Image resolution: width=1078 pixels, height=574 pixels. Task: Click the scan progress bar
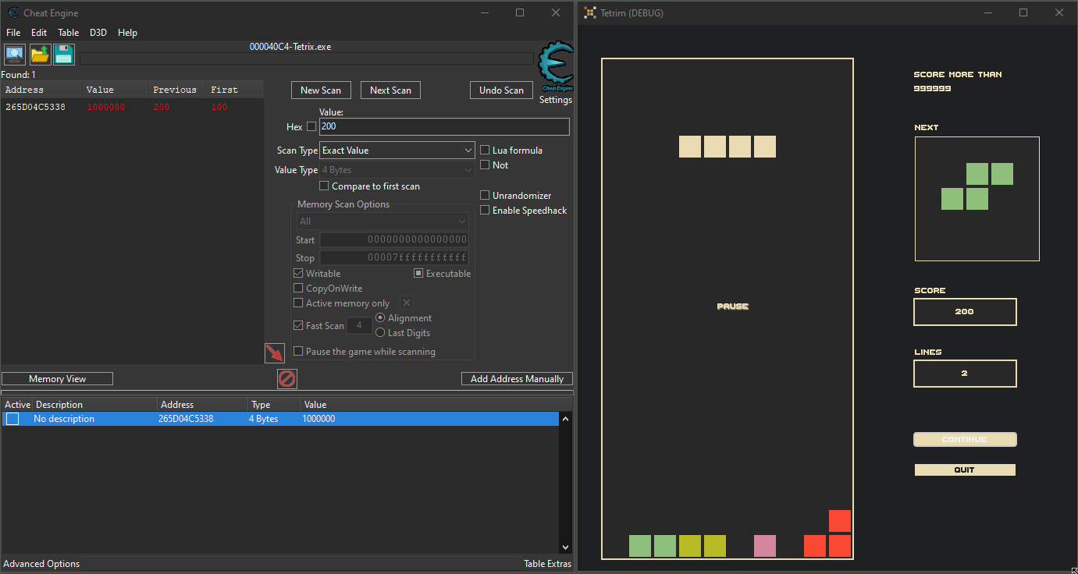[307, 58]
